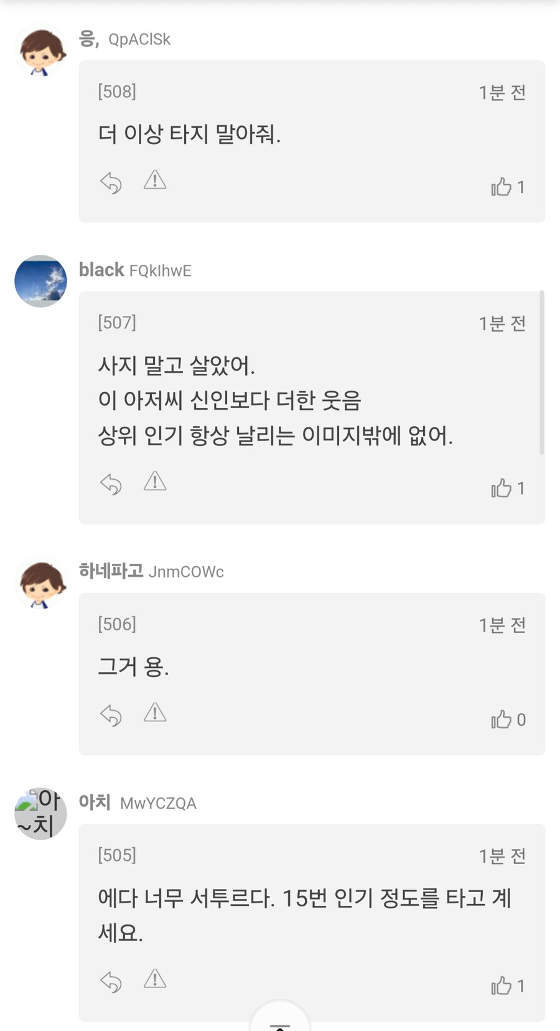Like comment [505] using the thumbs-up icon
560x1031 pixels.
(502, 986)
